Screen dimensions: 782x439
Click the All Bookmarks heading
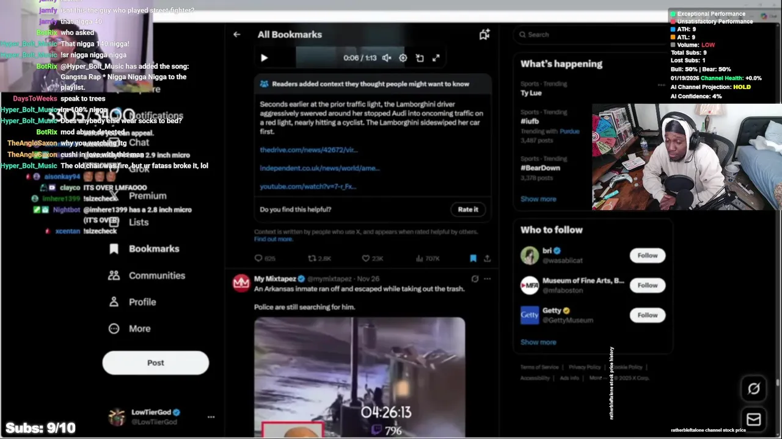[290, 35]
